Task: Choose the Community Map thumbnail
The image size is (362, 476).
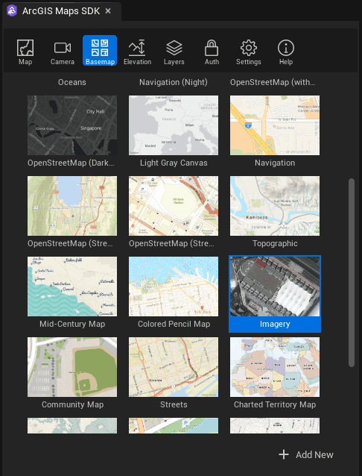Action: coord(72,367)
